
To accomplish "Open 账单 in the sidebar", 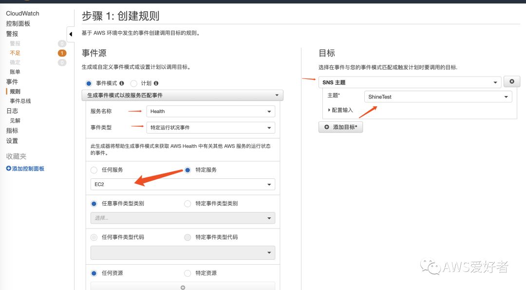I will [x=15, y=72].
